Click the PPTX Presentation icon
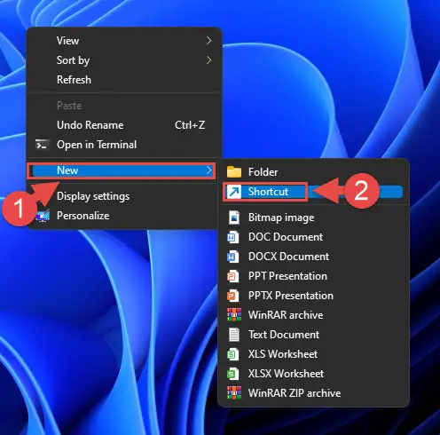 pos(233,296)
